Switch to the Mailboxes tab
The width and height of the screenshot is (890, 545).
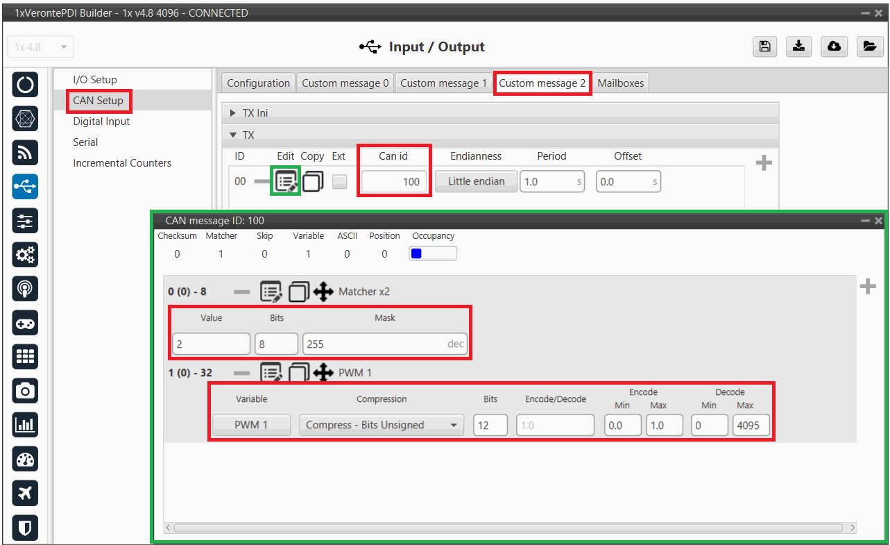coord(620,83)
